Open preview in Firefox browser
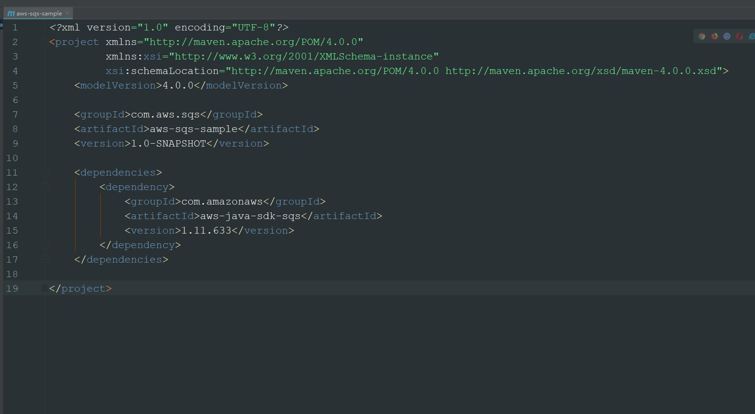 point(714,36)
